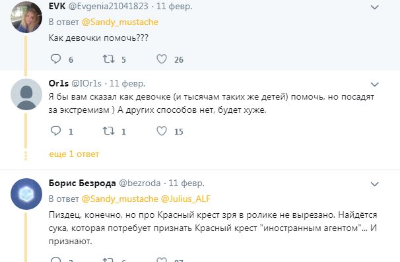Screen dimensions: 400x262
Task: Reply to EVK's tweet via comment icon
Action: tap(55, 59)
